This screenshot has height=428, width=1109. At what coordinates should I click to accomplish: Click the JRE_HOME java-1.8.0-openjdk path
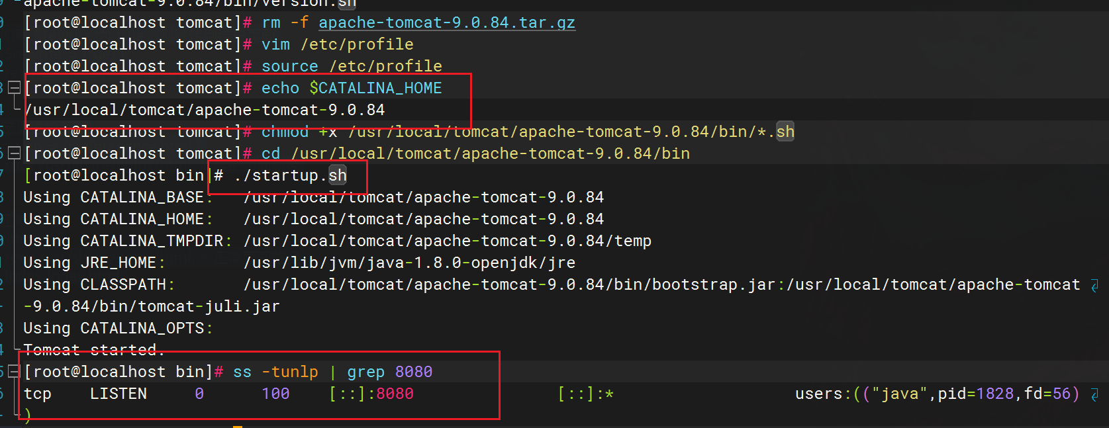[409, 263]
